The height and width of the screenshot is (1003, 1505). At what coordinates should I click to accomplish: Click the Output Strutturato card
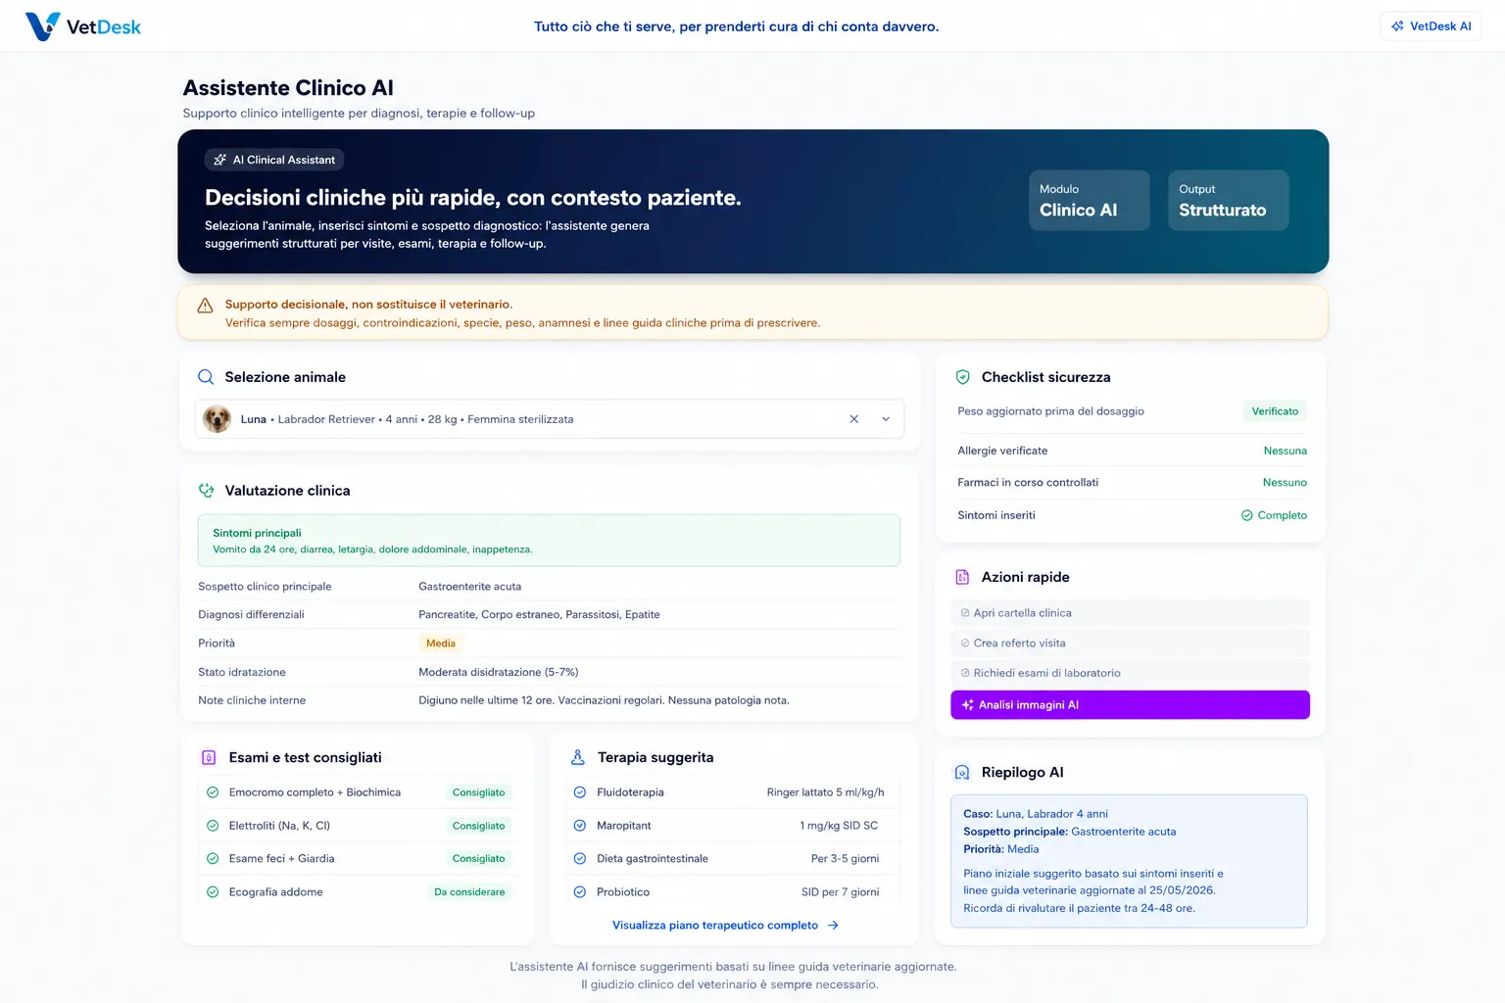(1228, 201)
